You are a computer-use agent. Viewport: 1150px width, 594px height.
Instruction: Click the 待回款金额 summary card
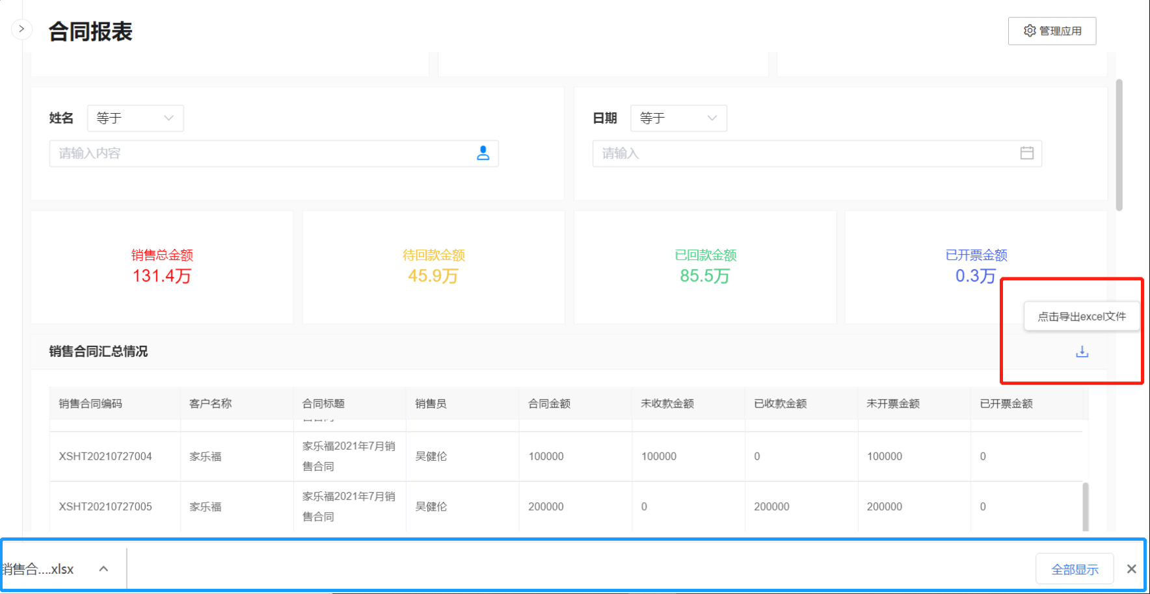[x=433, y=267]
